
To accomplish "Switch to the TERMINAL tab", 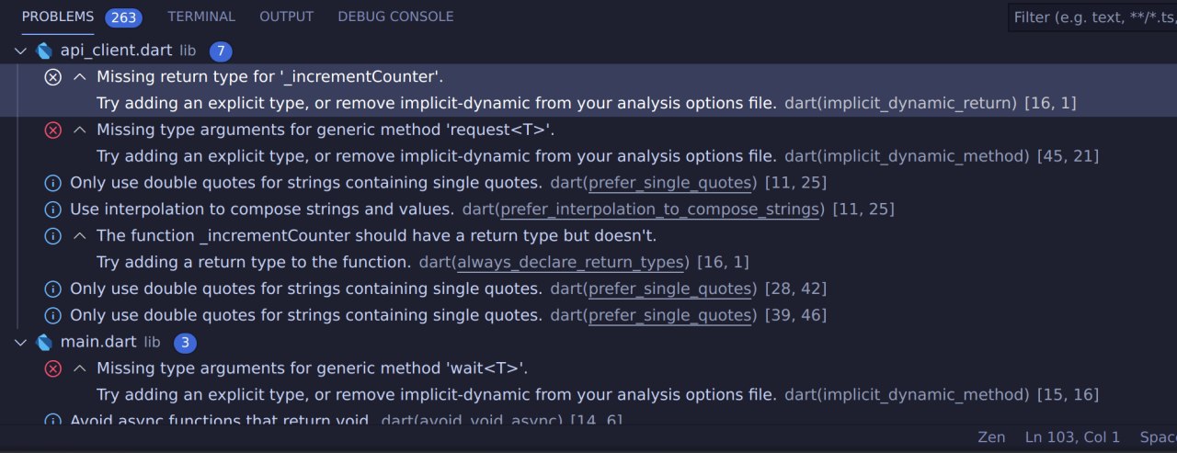I will coord(201,17).
